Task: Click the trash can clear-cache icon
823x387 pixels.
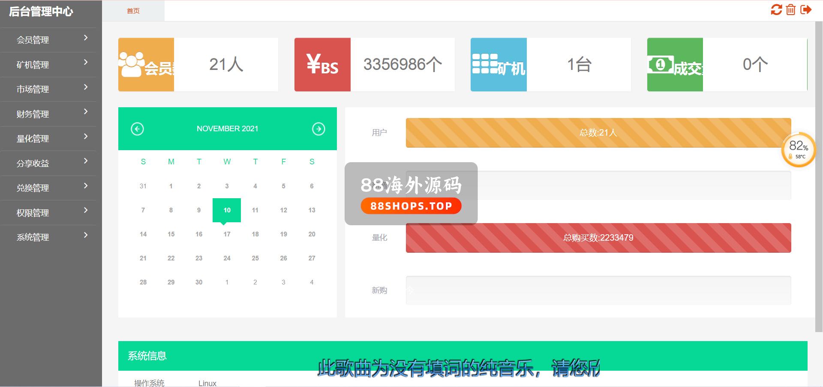Action: click(x=791, y=9)
